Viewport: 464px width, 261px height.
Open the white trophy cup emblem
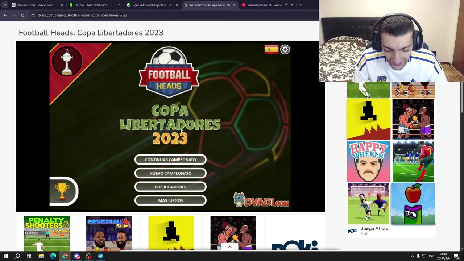(x=67, y=61)
